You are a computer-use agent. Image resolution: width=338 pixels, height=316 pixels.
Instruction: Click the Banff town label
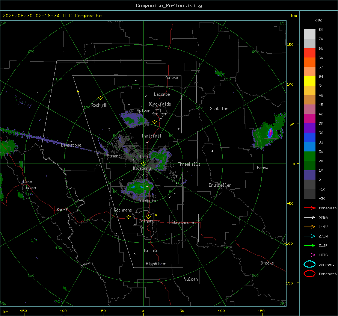(x=62, y=210)
